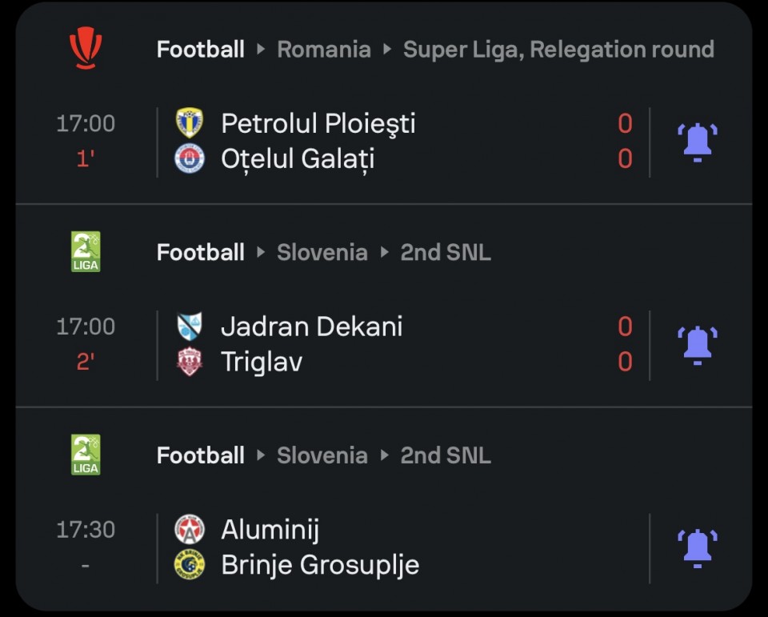Open Super Liga, Relegation round breadcrumb
The width and height of the screenshot is (768, 617).
(558, 50)
